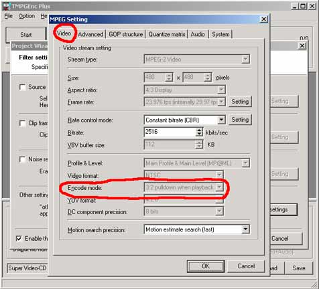The height and width of the screenshot is (289, 319).
Task: Close the Project Wizard window
Action: click(x=302, y=45)
